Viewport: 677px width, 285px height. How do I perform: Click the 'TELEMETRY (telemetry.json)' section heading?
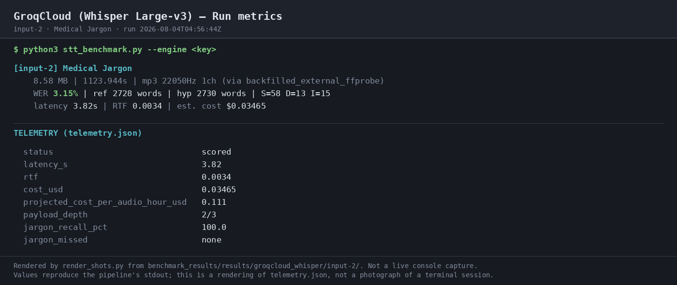pos(78,133)
